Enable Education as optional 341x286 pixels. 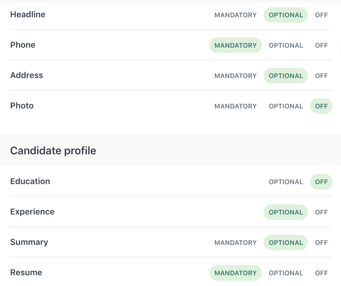pos(286,182)
